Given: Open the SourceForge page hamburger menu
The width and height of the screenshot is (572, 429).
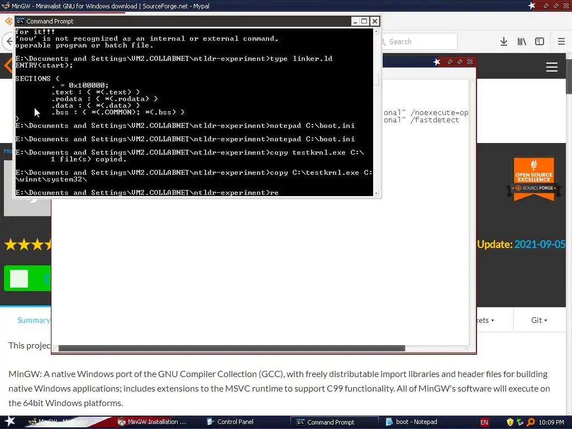Looking at the screenshot, I should (x=551, y=67).
